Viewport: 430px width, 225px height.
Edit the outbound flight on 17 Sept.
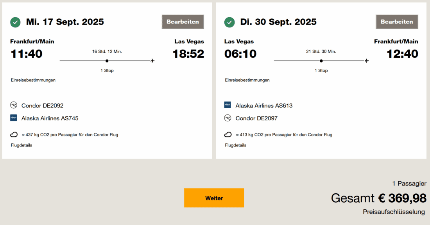(x=183, y=22)
